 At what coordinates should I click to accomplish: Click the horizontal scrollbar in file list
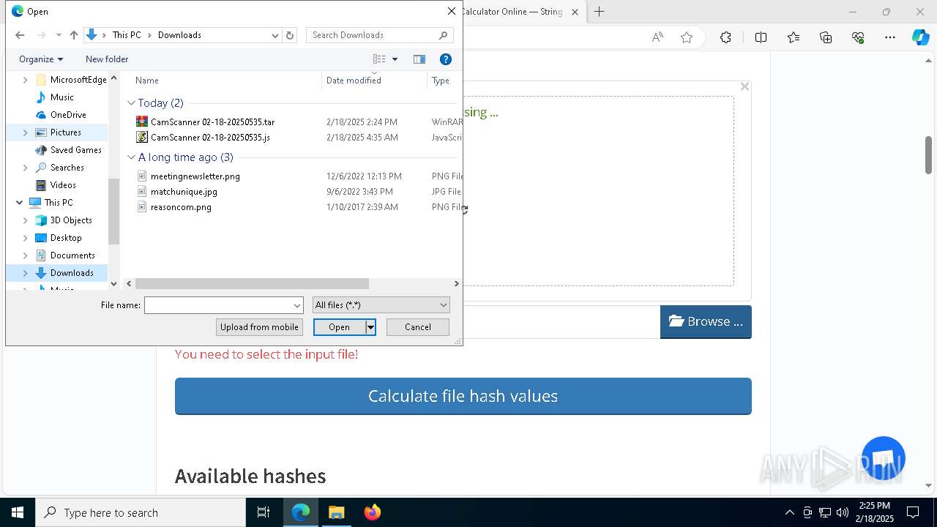(x=252, y=283)
